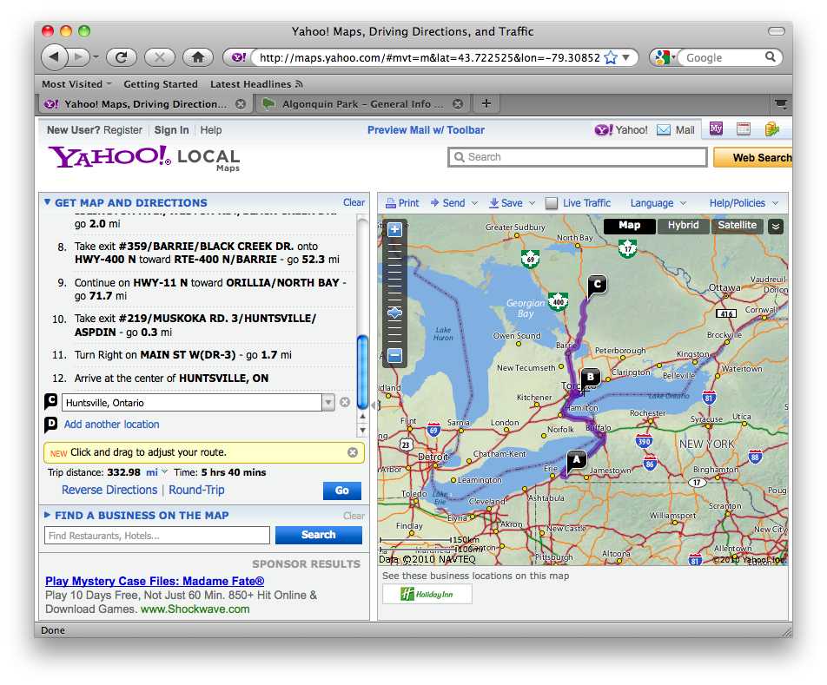
Task: Open Latest Headlines feed bookmark
Action: [256, 84]
